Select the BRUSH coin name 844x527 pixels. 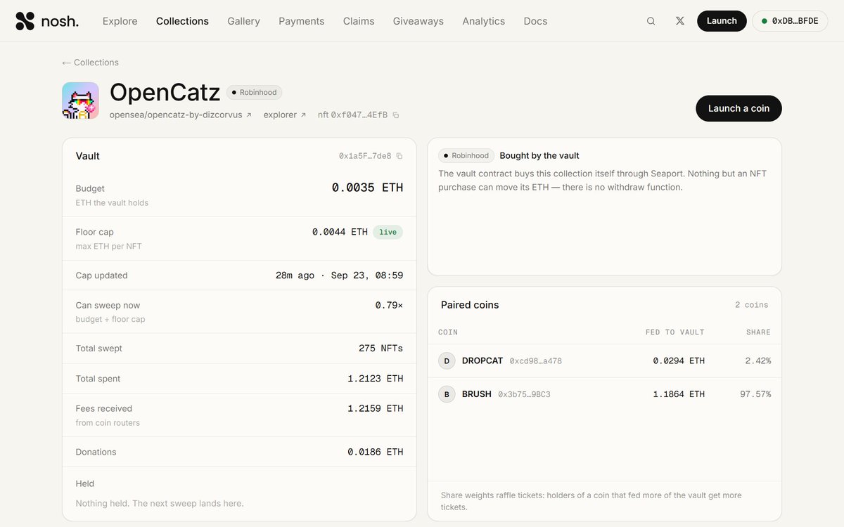pos(477,394)
